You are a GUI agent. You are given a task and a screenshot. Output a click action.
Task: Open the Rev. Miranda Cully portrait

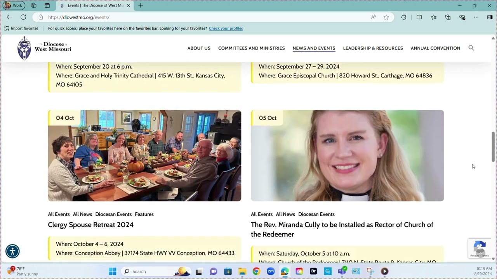tap(347, 155)
